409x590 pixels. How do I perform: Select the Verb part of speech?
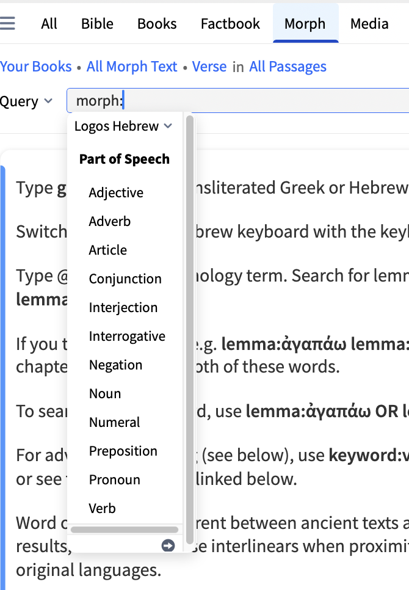pyautogui.click(x=102, y=509)
